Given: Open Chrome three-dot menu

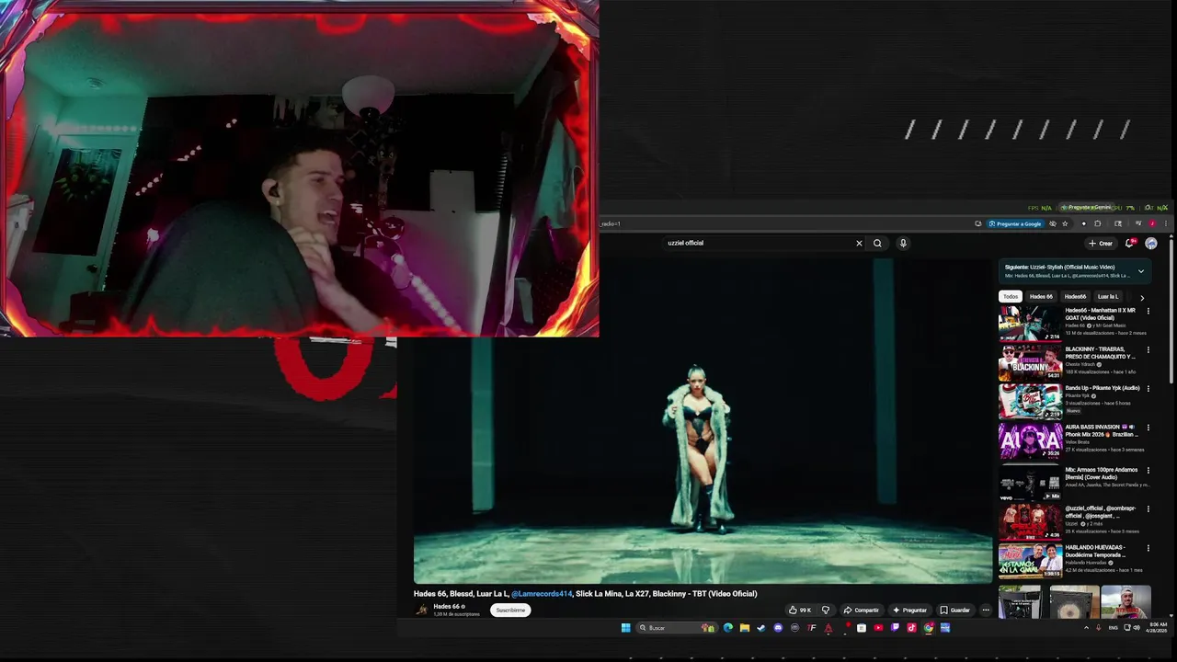Looking at the screenshot, I should [1166, 223].
